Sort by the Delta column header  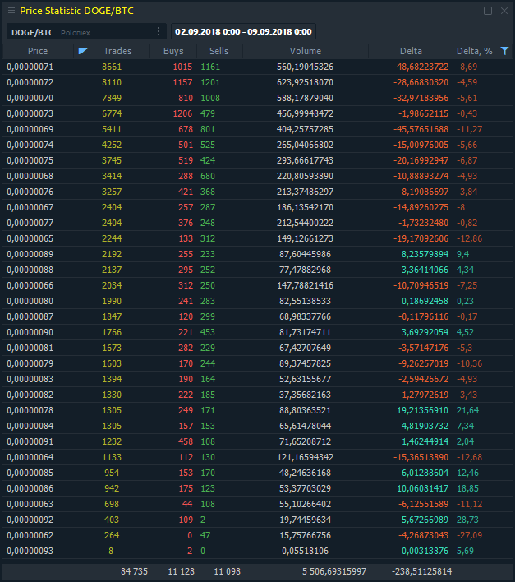(x=411, y=51)
